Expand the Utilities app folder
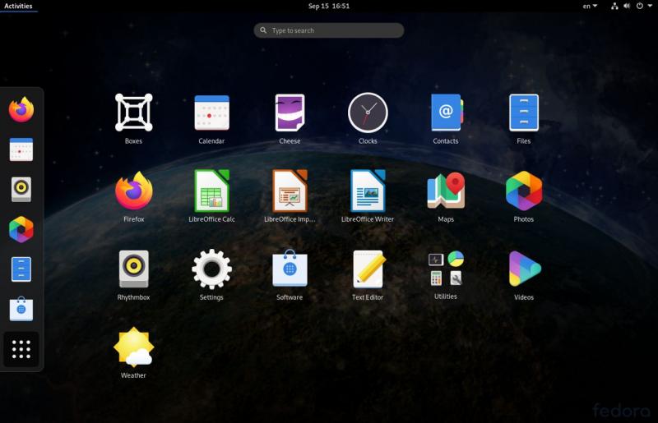 446,269
